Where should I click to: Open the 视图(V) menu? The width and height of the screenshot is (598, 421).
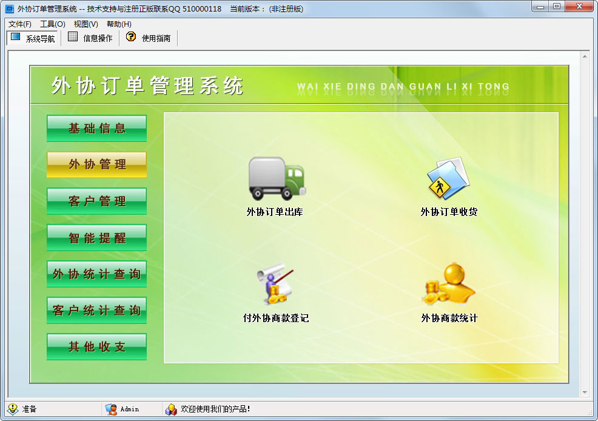pos(86,24)
